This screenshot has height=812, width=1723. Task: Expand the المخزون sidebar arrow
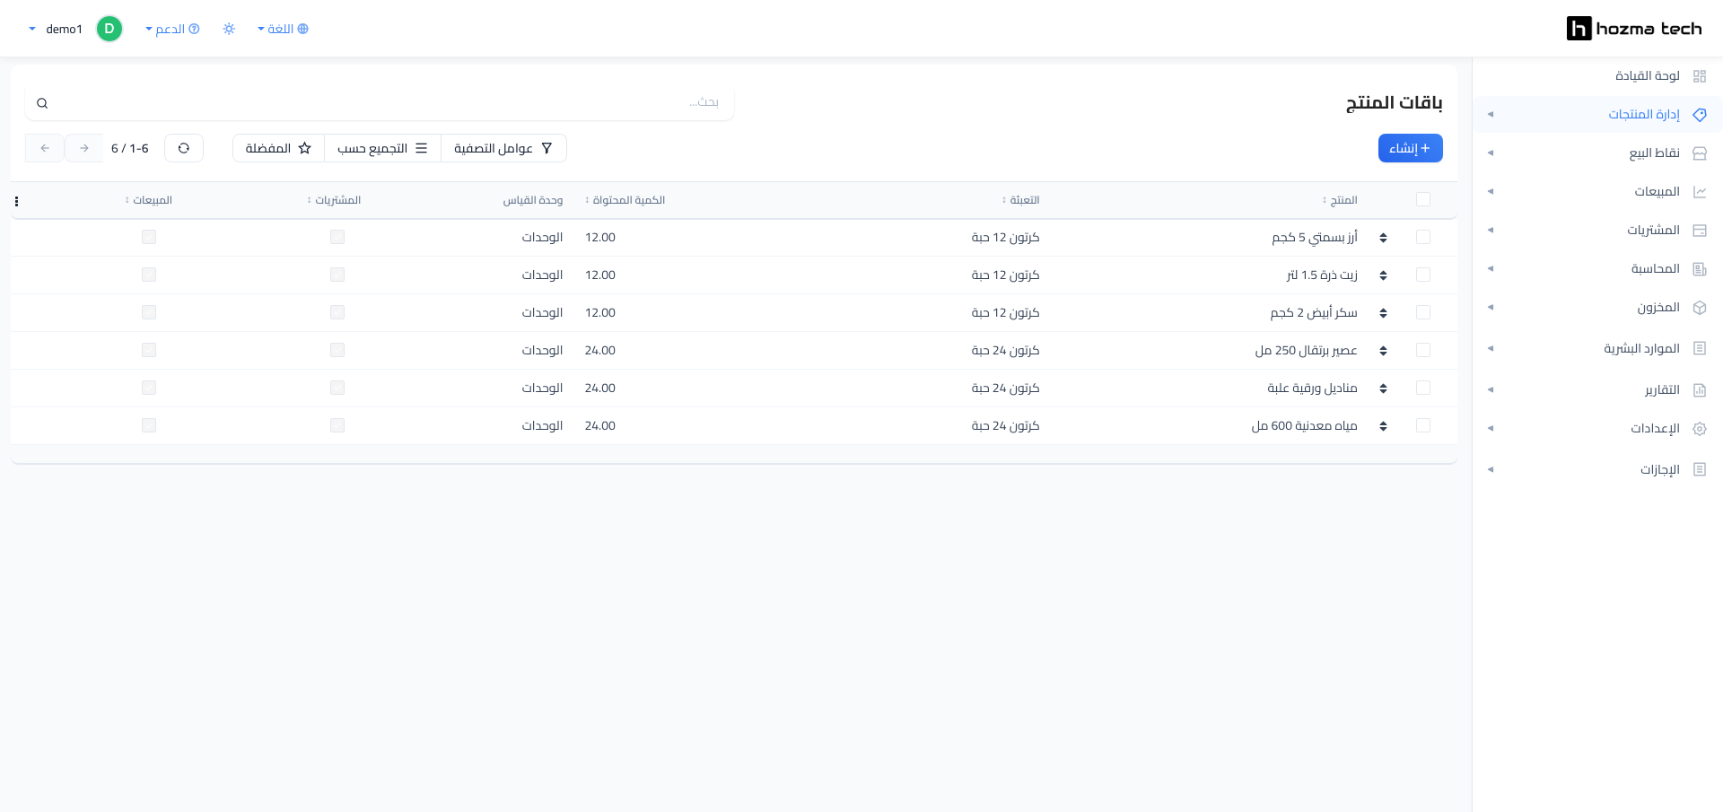[1490, 308]
